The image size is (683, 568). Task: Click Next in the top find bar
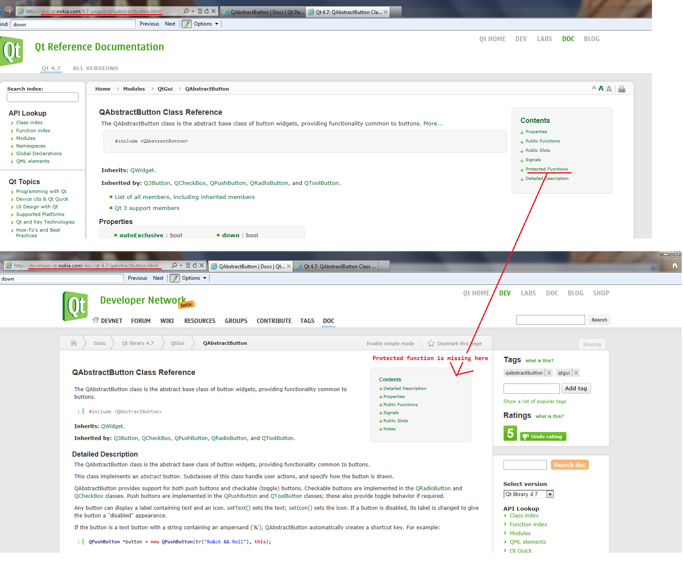(170, 24)
